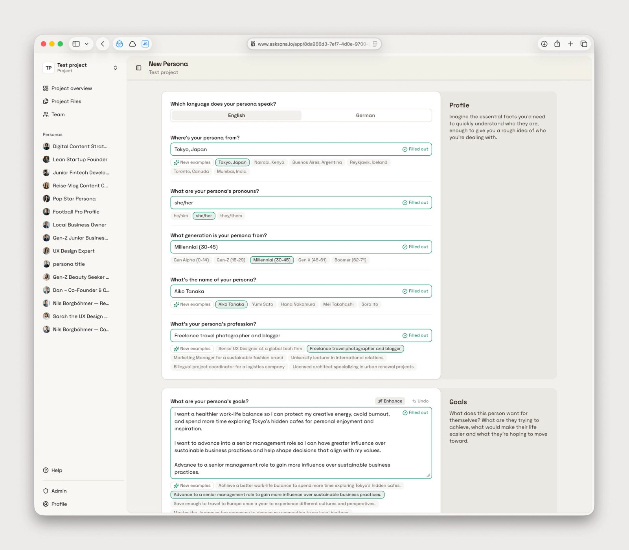Image resolution: width=629 pixels, height=550 pixels.
Task: Pick the Mumbai, India example chip
Action: pos(232,171)
